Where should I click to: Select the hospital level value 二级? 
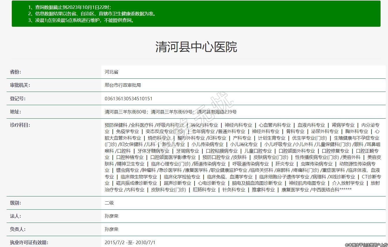point(109,203)
